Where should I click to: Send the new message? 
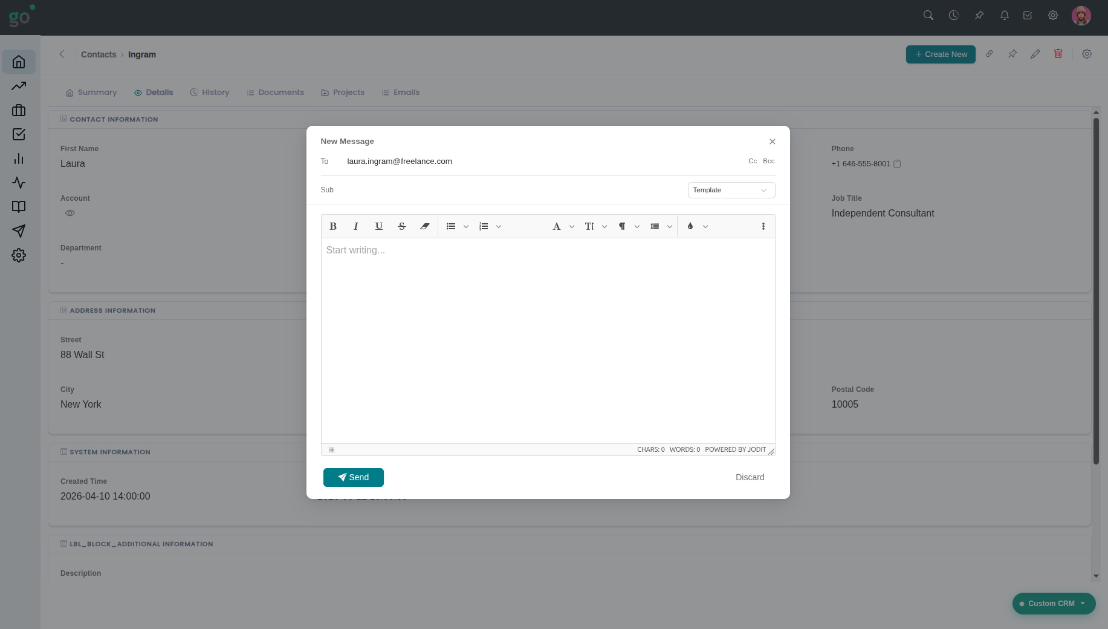354,477
